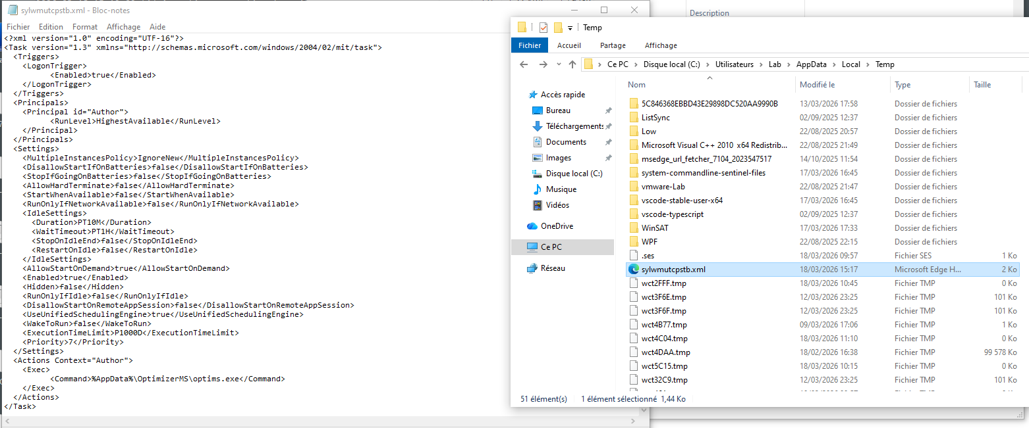Click the Back arrow in Explorer
Image resolution: width=1029 pixels, height=428 pixels.
tap(524, 64)
